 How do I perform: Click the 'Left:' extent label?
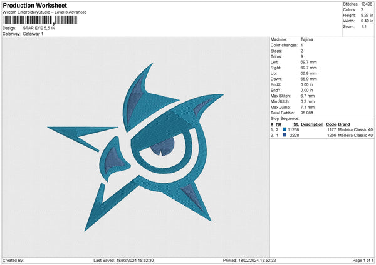pyautogui.click(x=274, y=62)
